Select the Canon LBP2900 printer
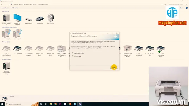The image size is (189, 106). (17, 48)
